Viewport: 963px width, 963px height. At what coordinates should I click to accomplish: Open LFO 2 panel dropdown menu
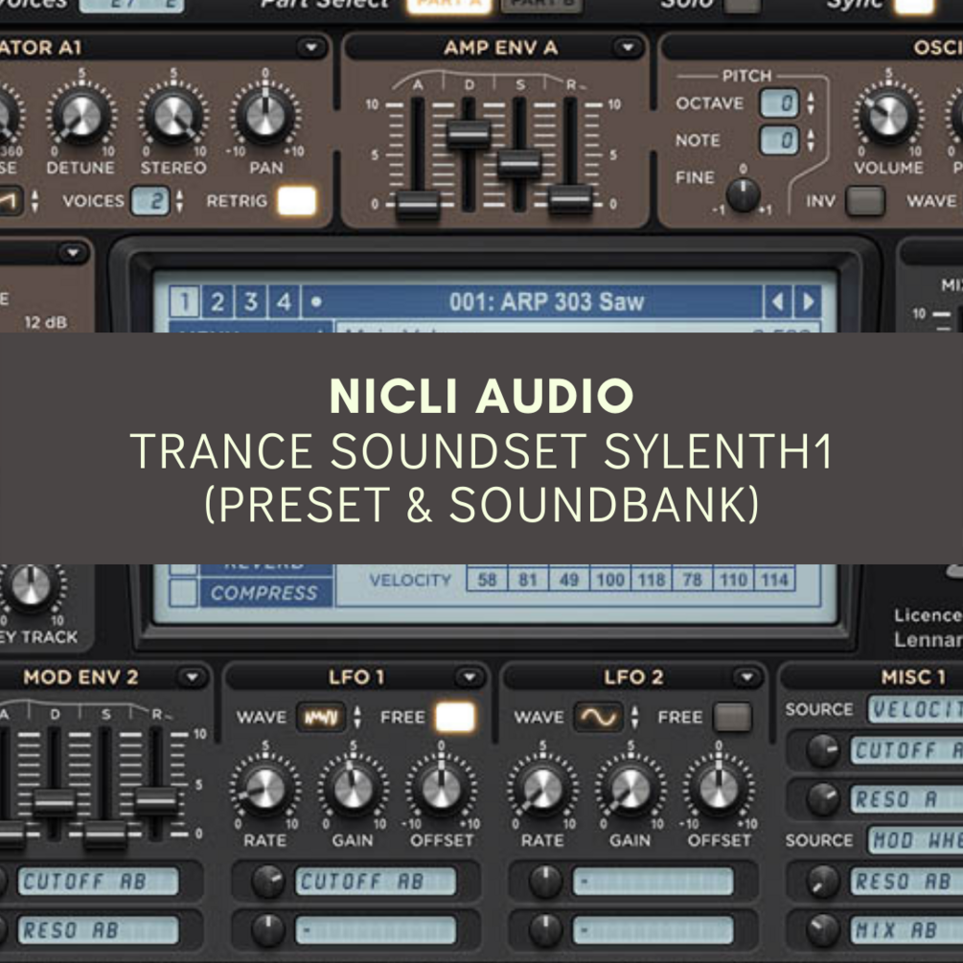pyautogui.click(x=746, y=676)
